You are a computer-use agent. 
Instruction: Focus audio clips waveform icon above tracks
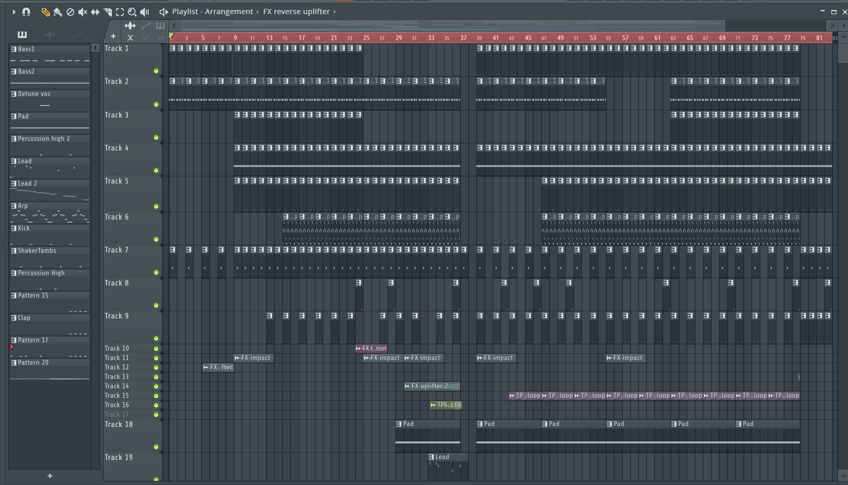click(x=130, y=26)
